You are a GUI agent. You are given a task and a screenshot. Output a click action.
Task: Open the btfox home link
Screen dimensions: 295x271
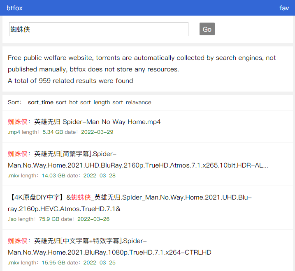[14, 8]
